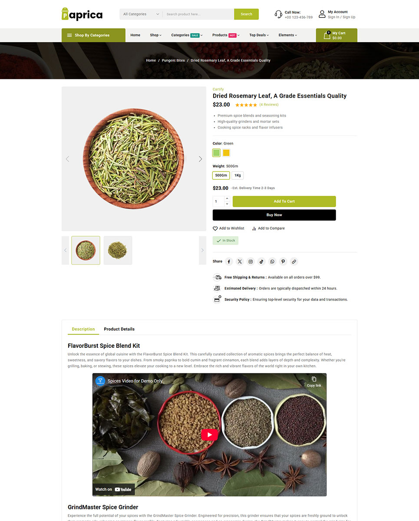The width and height of the screenshot is (419, 521).
Task: Share via WhatsApp icon
Action: pos(272,261)
